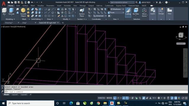Screen dimensions: 189x106
Task: Select the Line draw tool
Action: tap(49, 12)
